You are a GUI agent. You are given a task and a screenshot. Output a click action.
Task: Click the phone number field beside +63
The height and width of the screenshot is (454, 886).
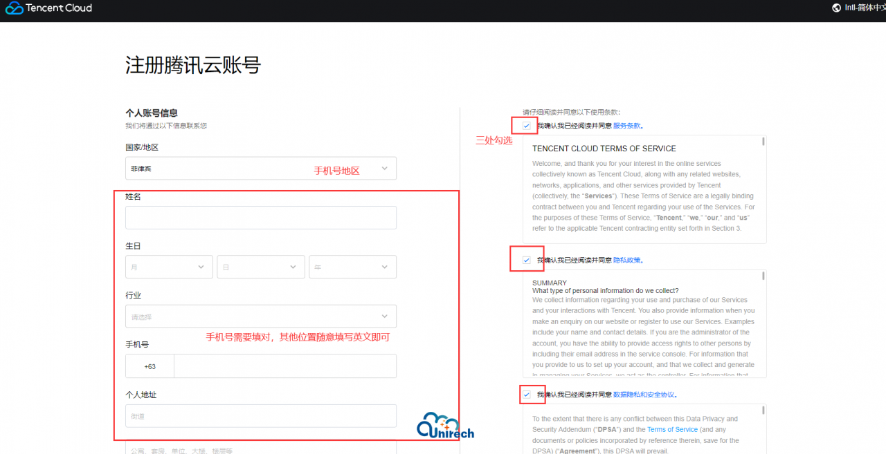pos(284,366)
